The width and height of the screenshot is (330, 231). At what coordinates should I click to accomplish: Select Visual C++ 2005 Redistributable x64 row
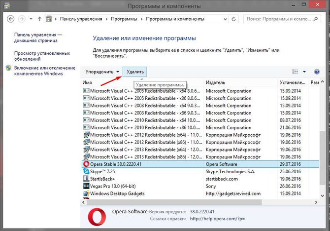pos(200,91)
